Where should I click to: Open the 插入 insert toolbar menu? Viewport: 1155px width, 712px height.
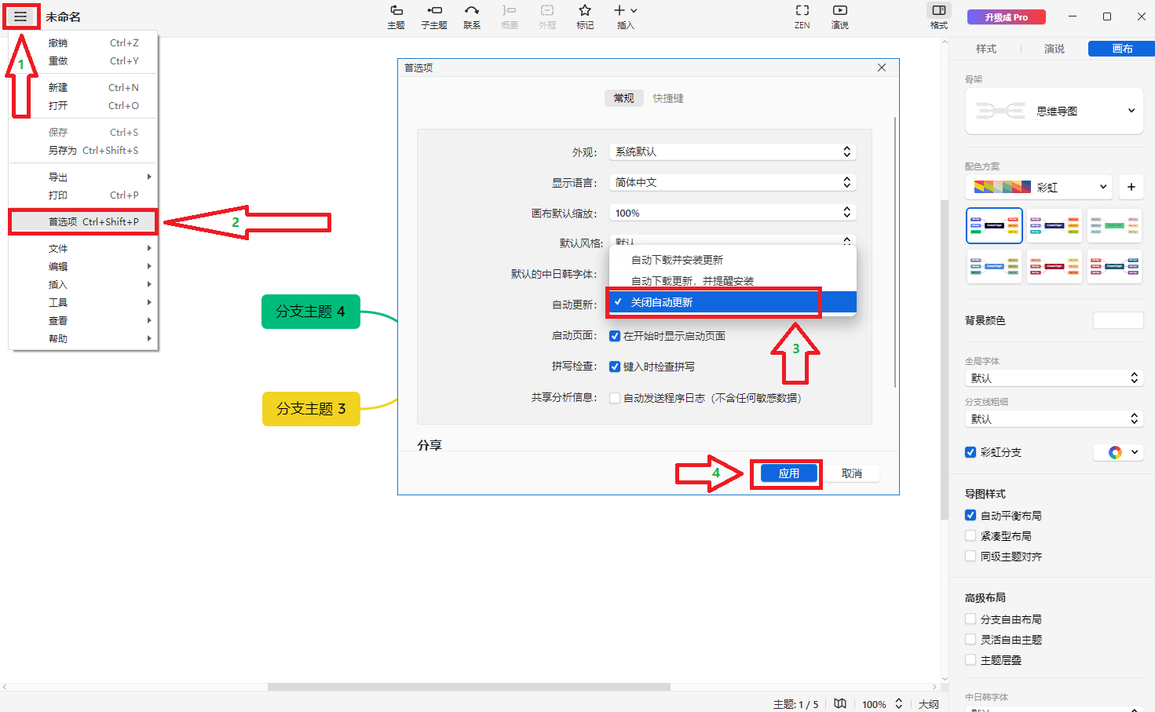pos(626,16)
